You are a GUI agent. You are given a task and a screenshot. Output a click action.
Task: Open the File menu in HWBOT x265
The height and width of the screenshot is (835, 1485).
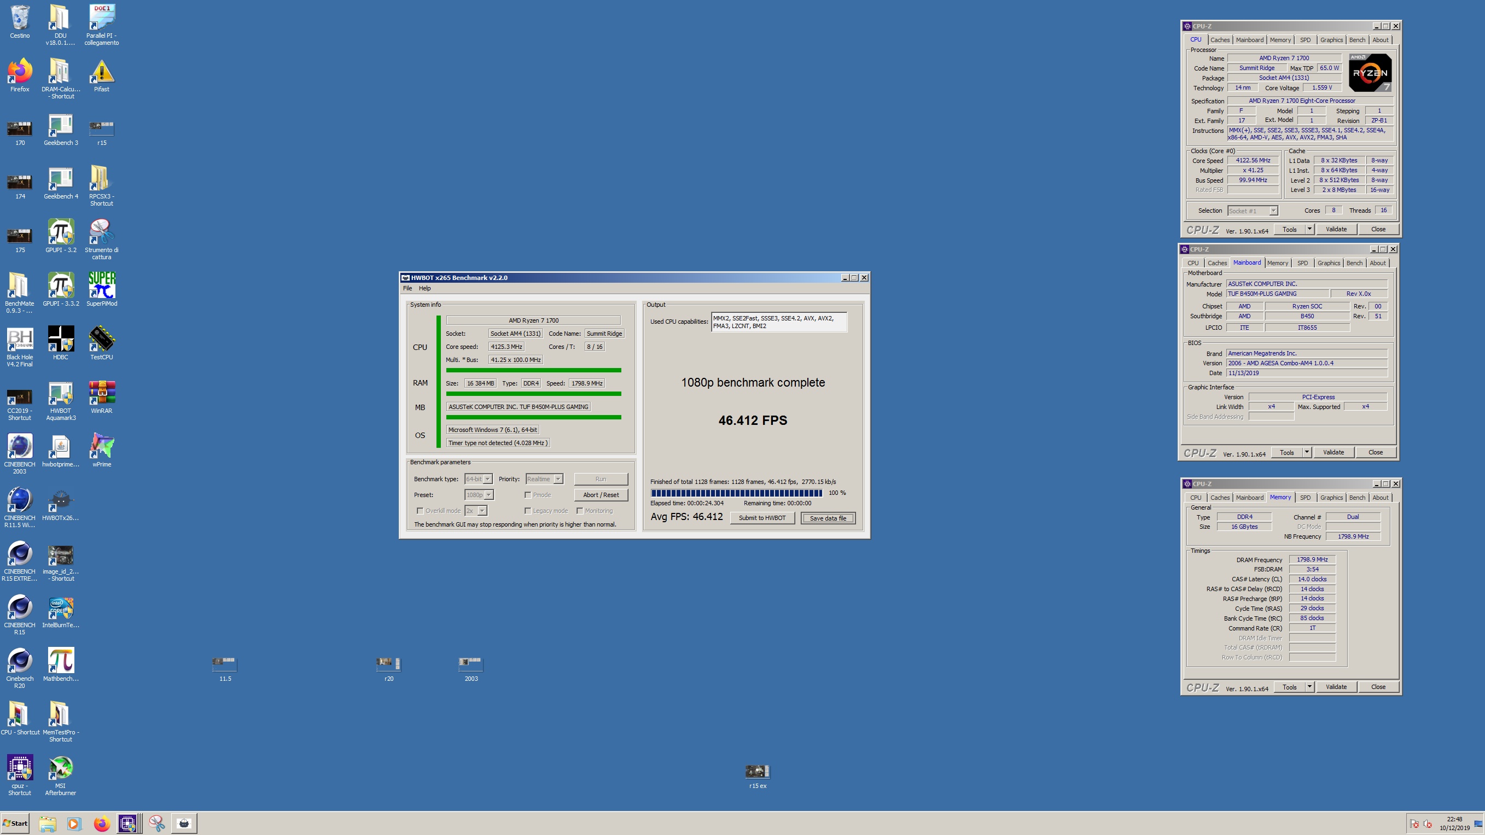tap(407, 288)
